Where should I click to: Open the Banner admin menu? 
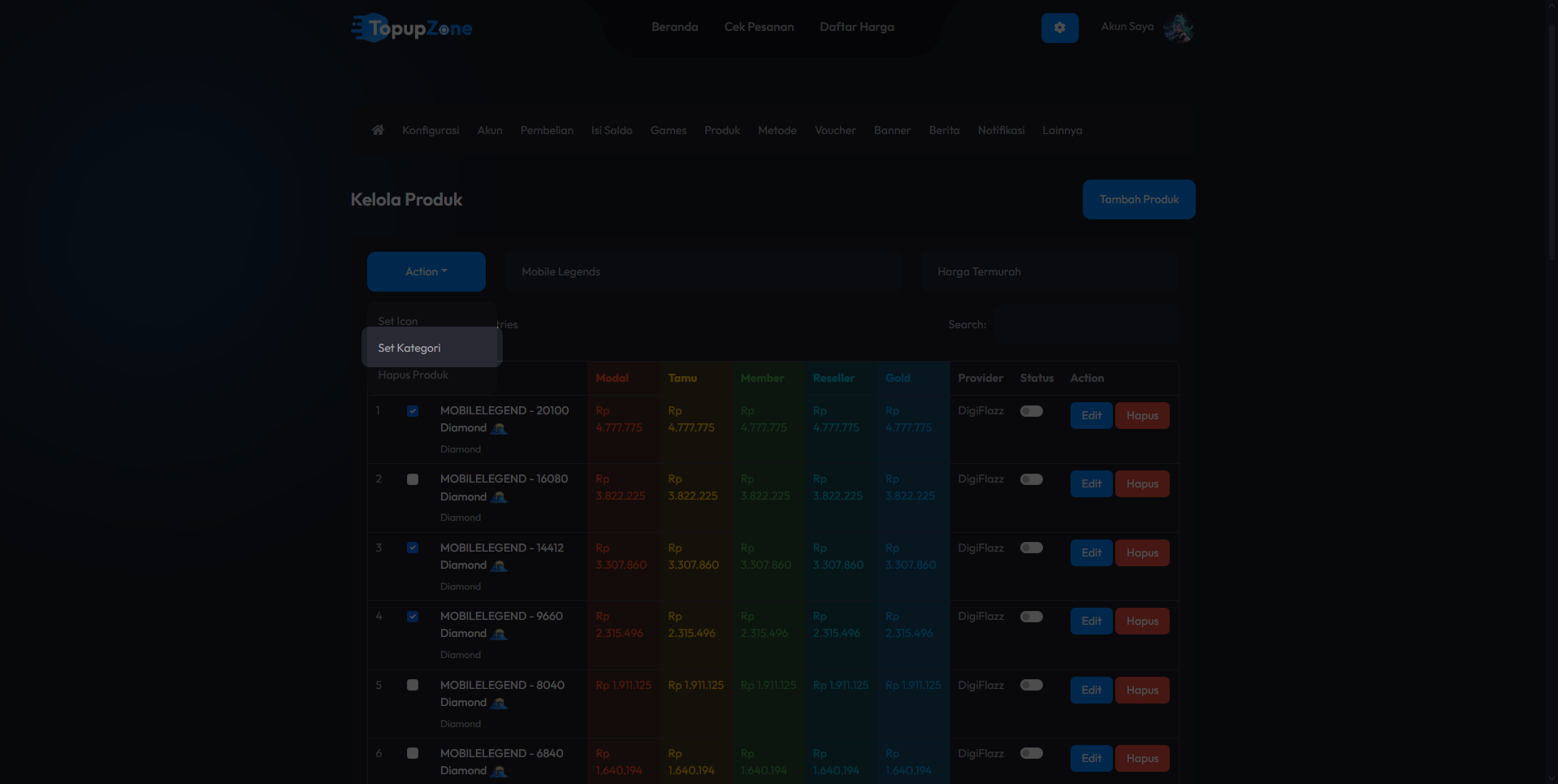[892, 130]
